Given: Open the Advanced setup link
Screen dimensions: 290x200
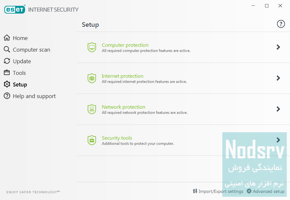Looking at the screenshot, I should click(268, 191).
